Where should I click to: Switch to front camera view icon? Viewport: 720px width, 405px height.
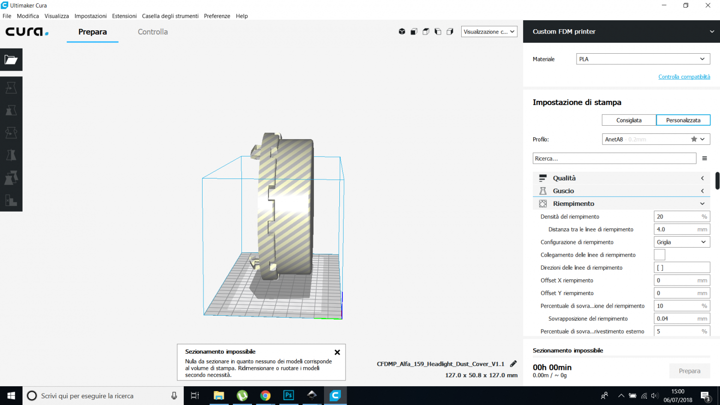tap(414, 32)
